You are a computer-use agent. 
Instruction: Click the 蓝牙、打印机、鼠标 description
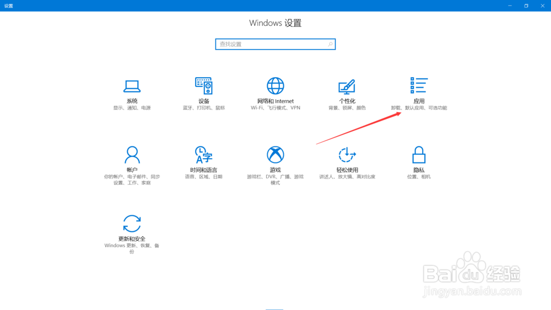(x=204, y=108)
